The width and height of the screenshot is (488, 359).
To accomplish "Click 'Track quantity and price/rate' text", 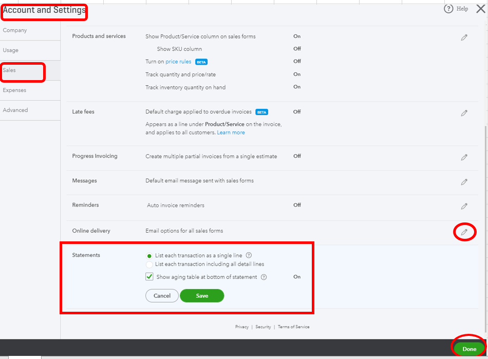I will coord(180,74).
